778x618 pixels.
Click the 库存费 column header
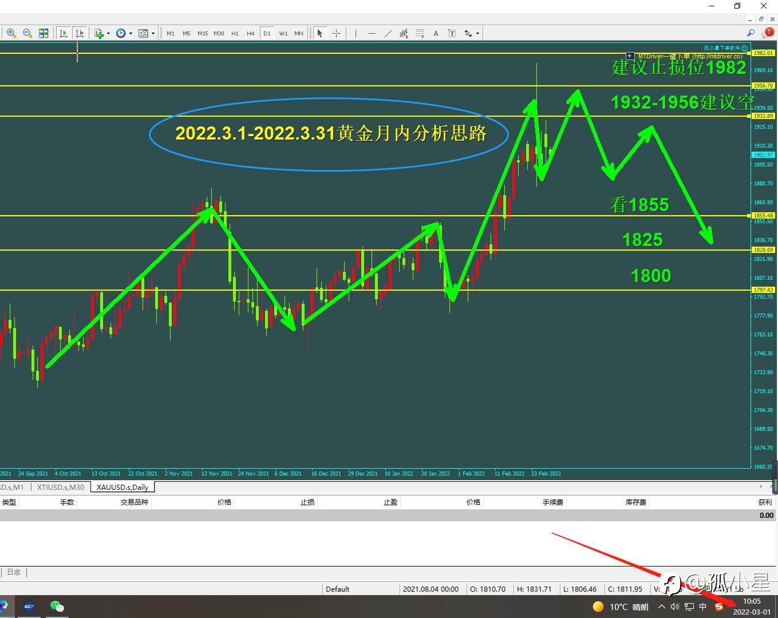(x=636, y=502)
